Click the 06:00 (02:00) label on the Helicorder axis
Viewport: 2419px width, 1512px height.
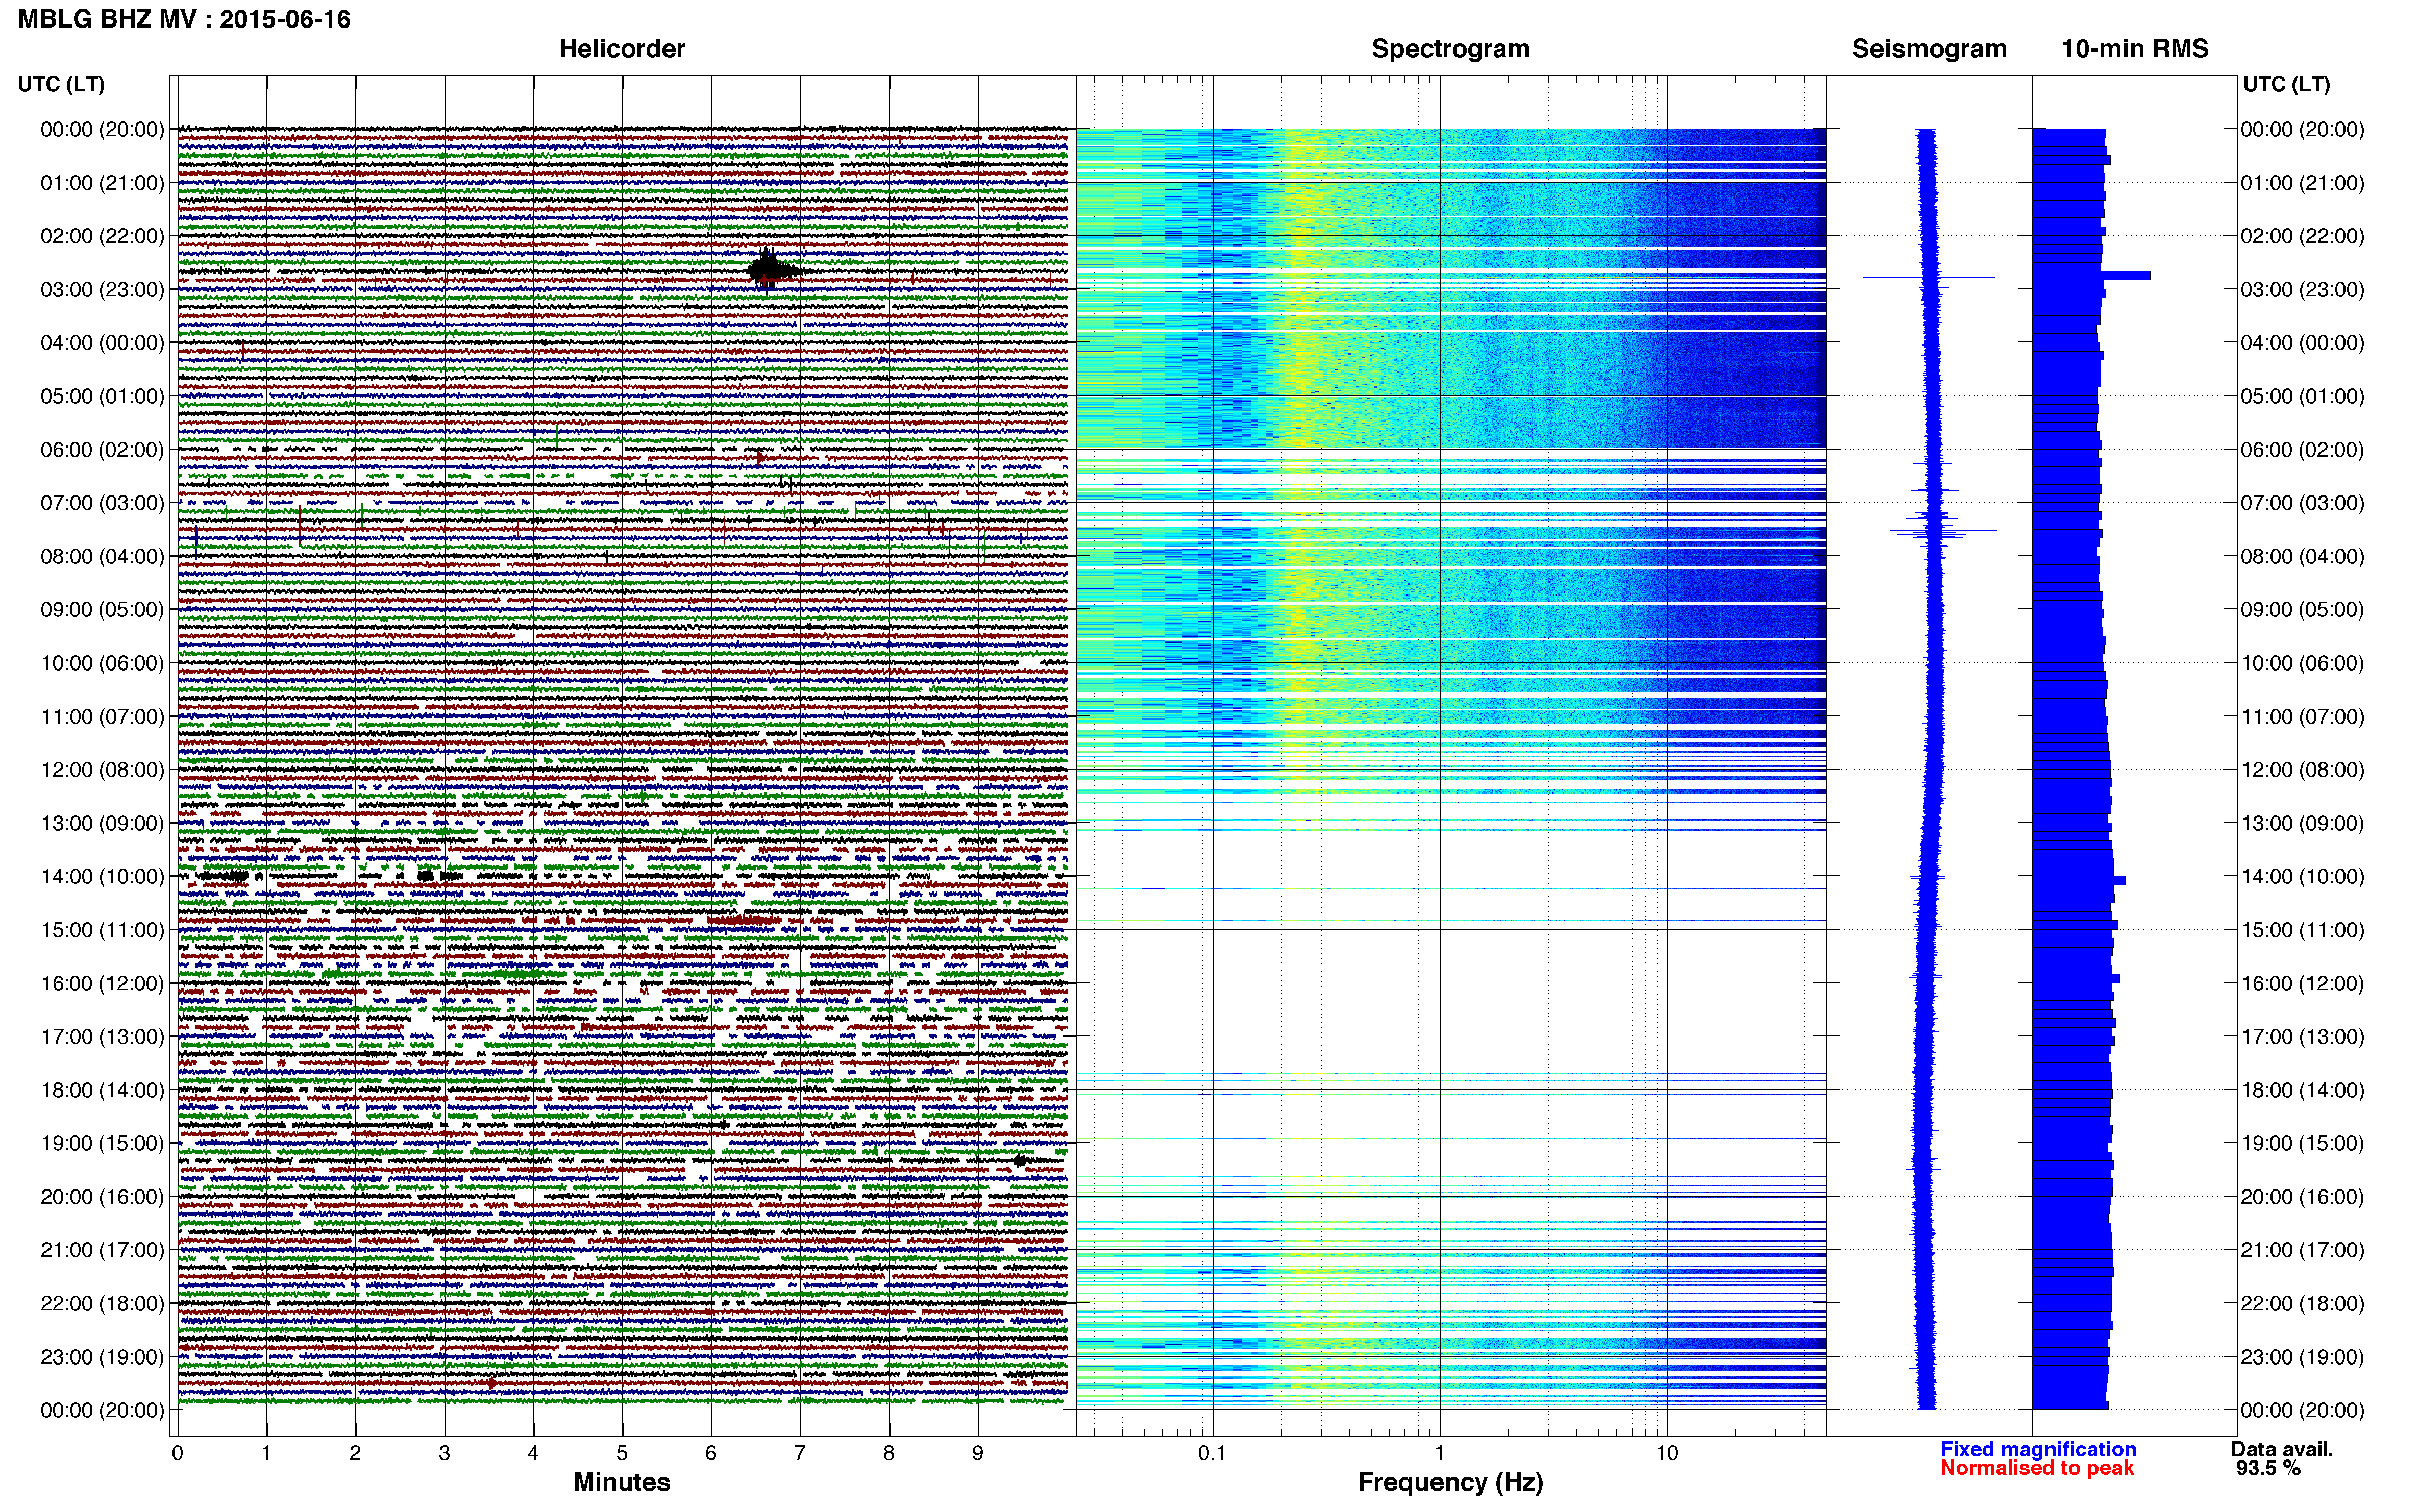pyautogui.click(x=102, y=450)
